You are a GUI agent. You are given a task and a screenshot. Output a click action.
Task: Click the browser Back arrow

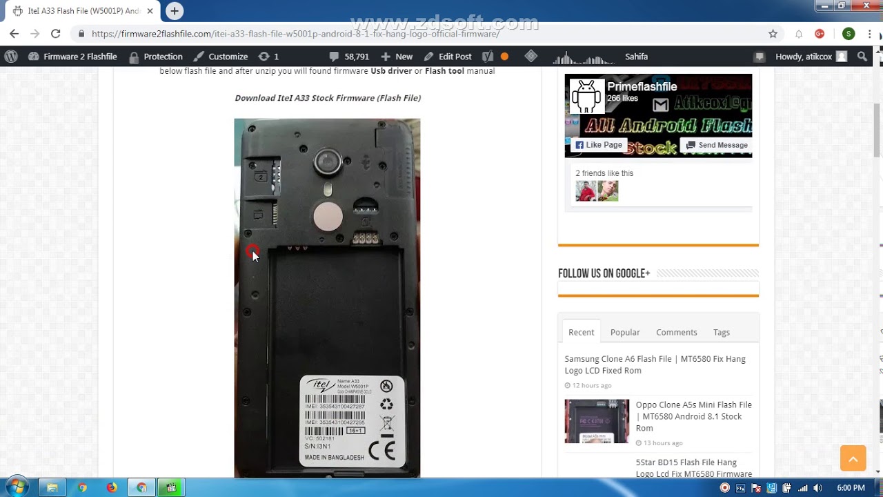click(x=14, y=34)
